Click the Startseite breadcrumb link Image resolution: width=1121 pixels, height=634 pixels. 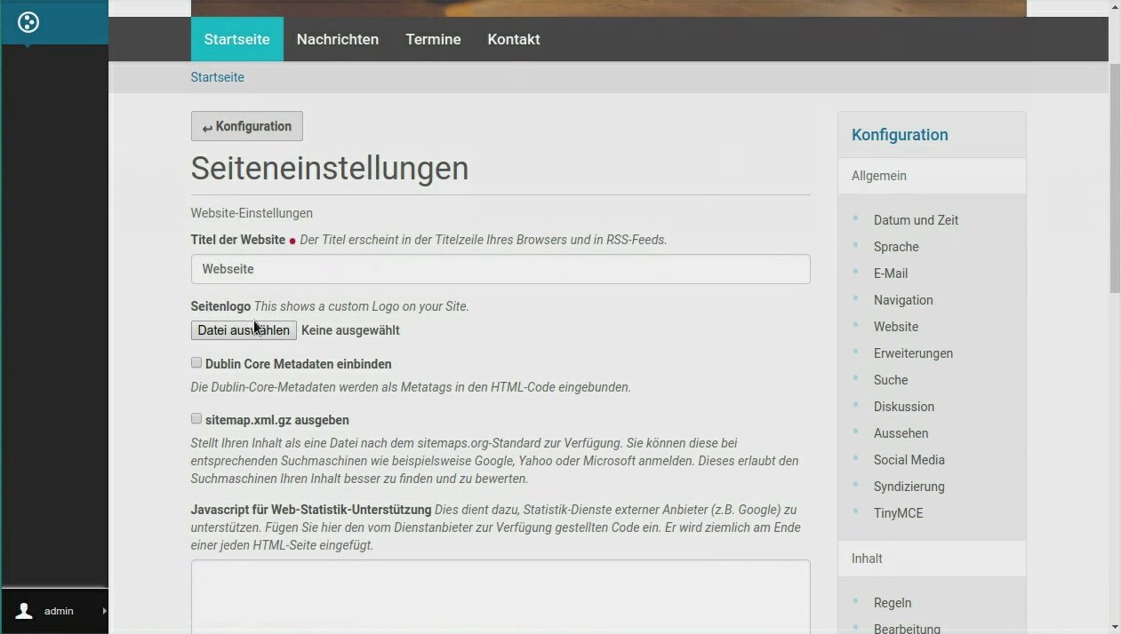217,77
